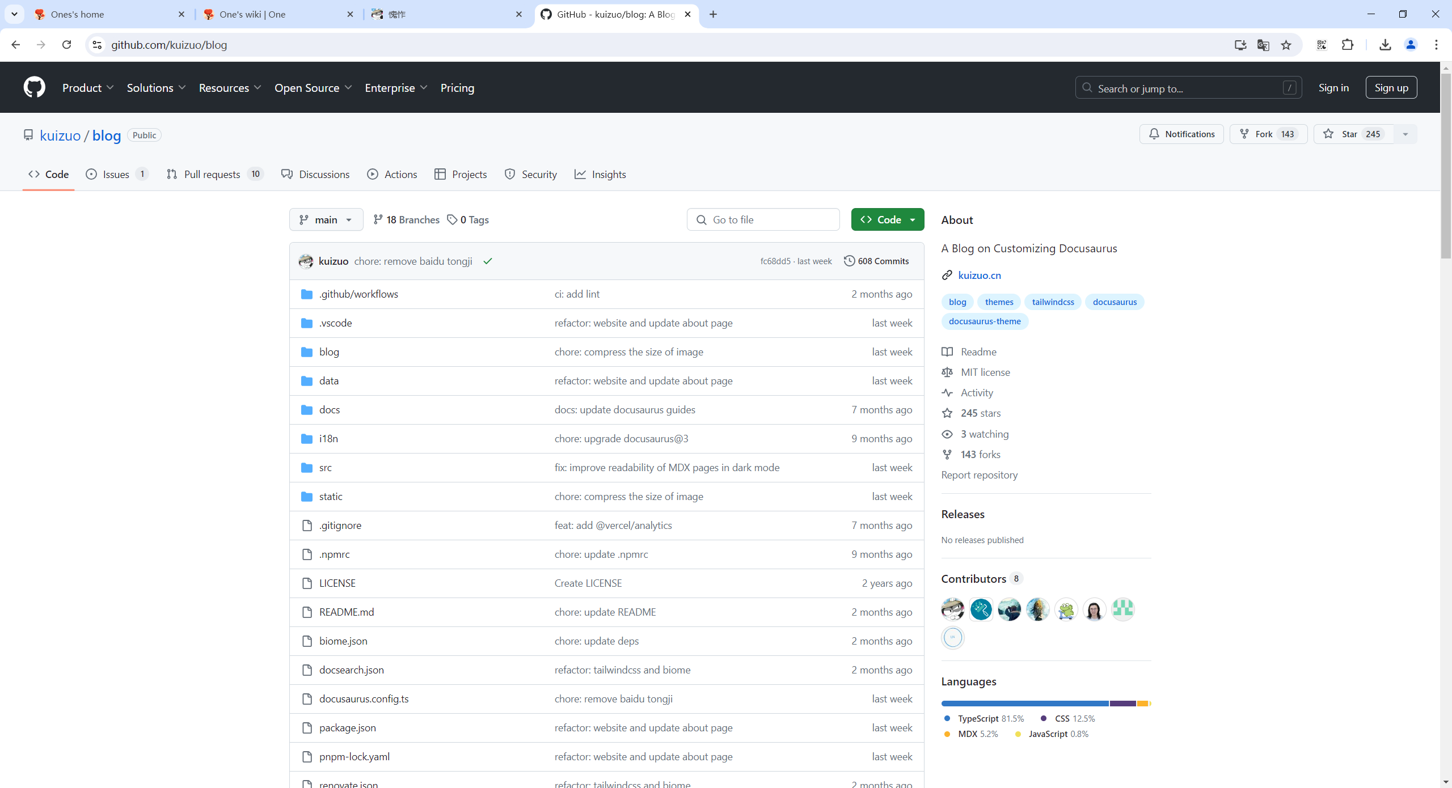Viewport: 1452px width, 788px height.
Task: Fork the repository with Fork button
Action: [1268, 134]
